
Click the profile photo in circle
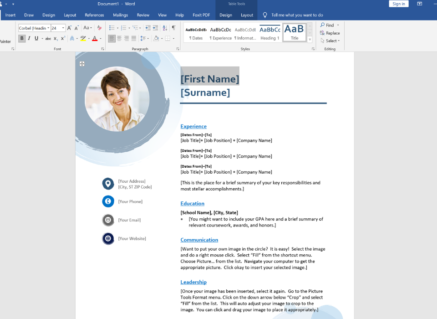tap(117, 99)
